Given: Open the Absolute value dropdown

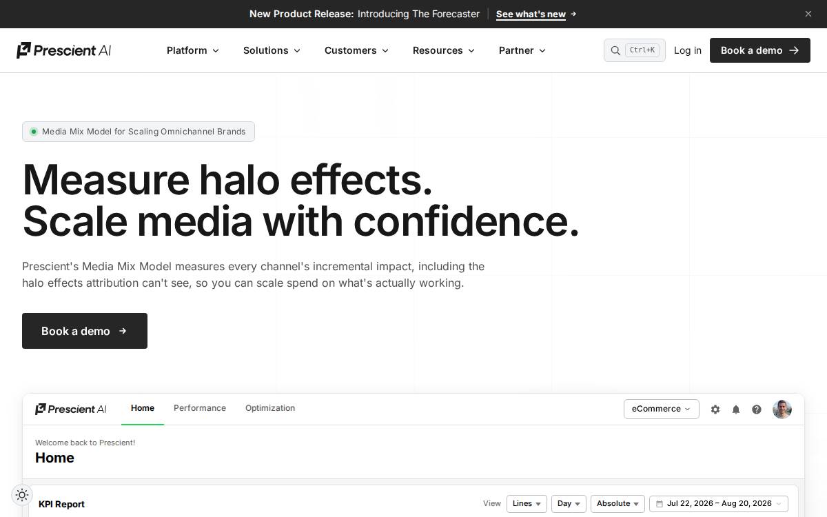Looking at the screenshot, I should 618,504.
